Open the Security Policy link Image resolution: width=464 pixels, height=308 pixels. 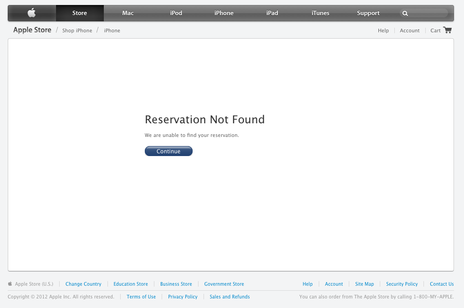[402, 284]
